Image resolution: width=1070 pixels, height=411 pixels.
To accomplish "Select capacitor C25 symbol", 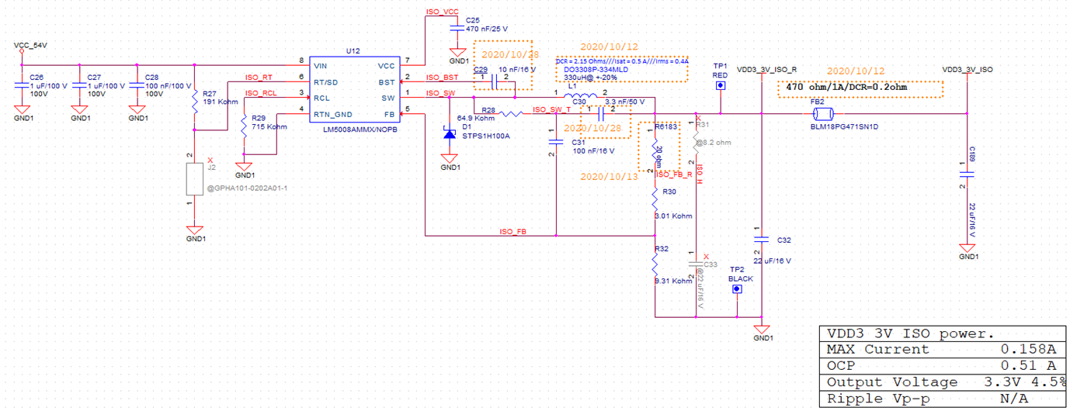I will click(457, 27).
